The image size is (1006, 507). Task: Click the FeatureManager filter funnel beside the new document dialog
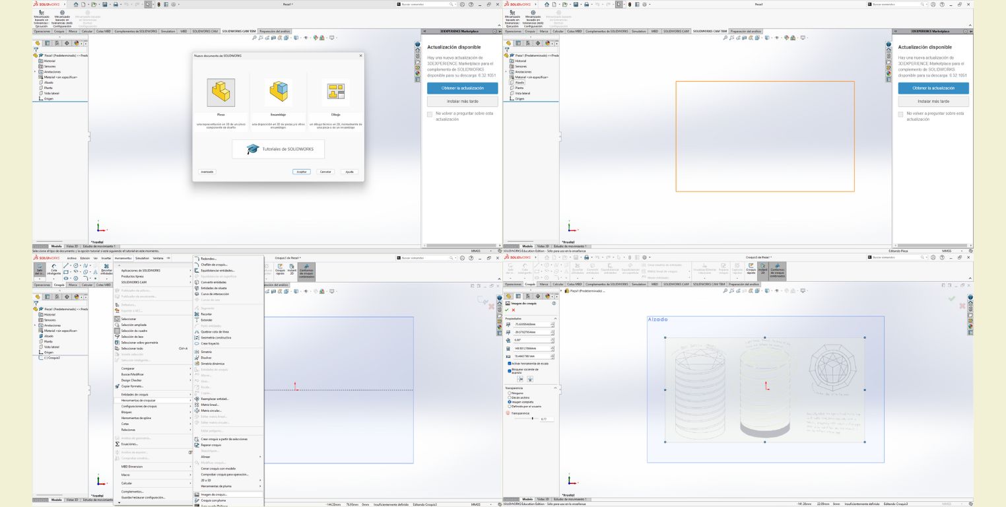tap(36, 49)
